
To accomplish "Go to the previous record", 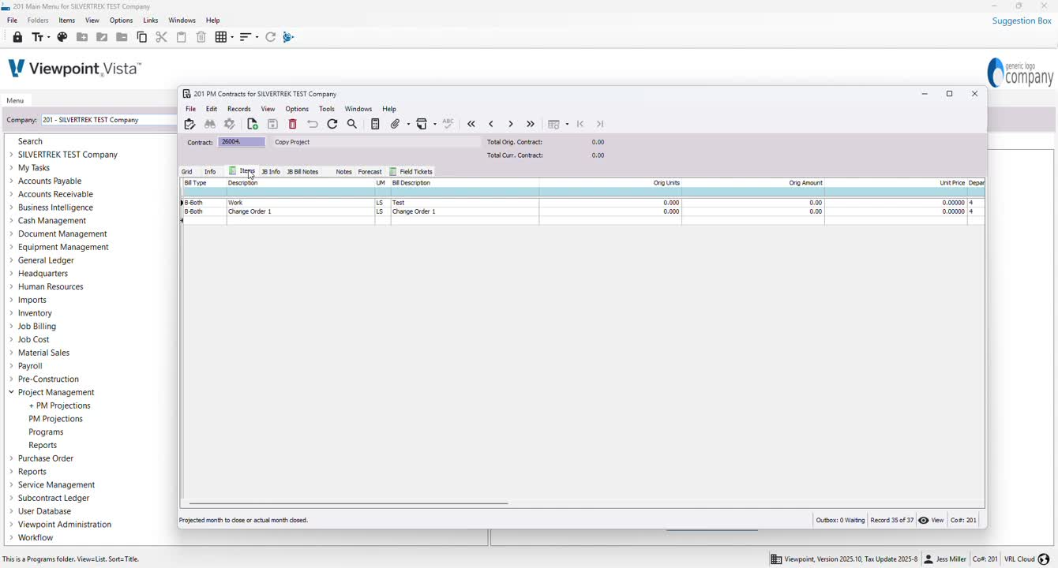I will click(x=491, y=125).
